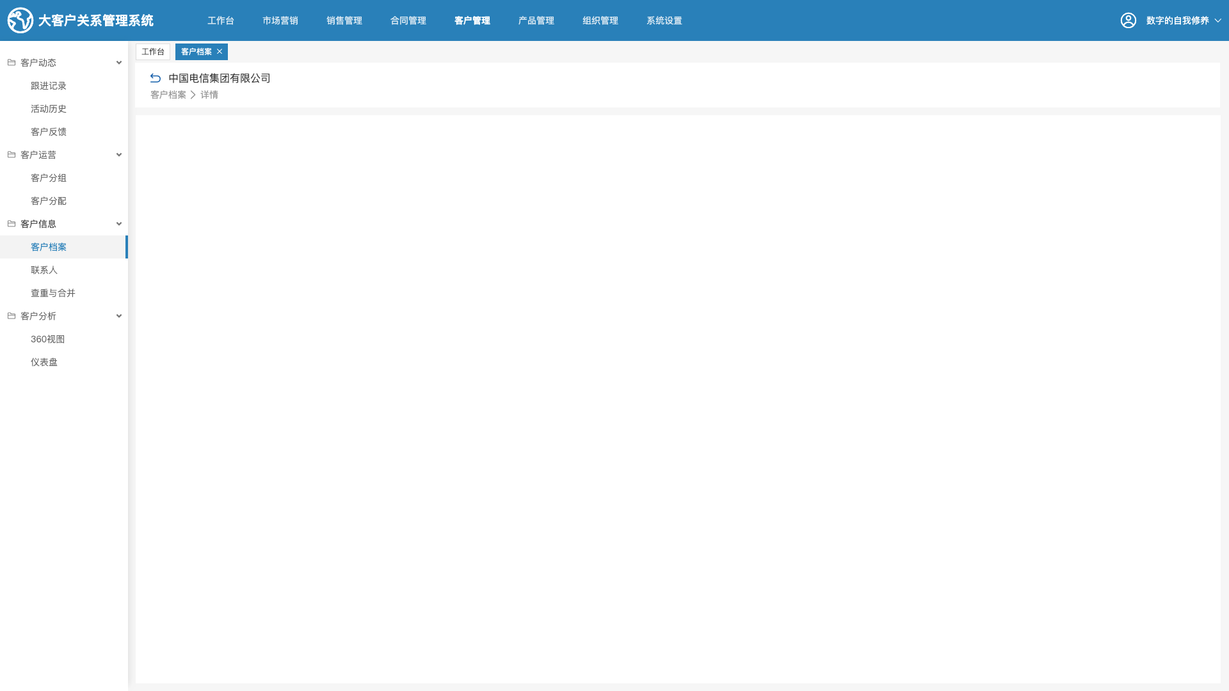1229x691 pixels.
Task: Open the 360视图 sidebar item
Action: [x=48, y=339]
